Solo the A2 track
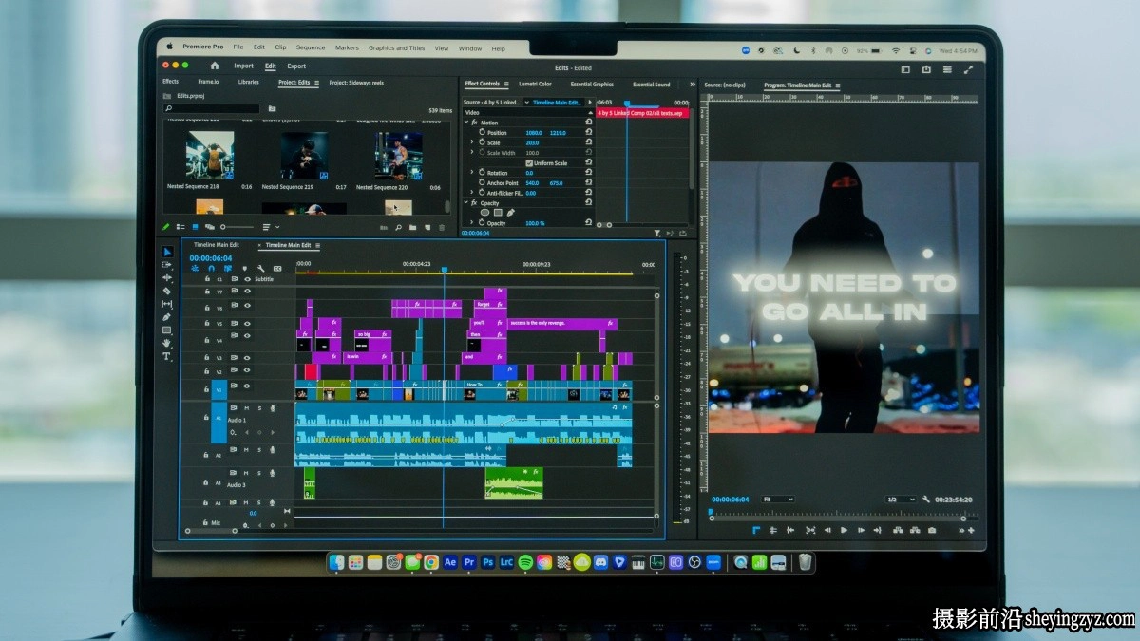This screenshot has height=641, width=1140. [x=259, y=450]
